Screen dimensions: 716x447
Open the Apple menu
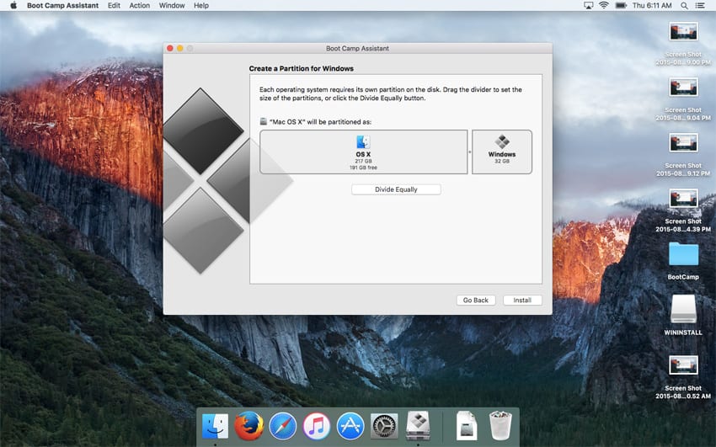pyautogui.click(x=13, y=6)
